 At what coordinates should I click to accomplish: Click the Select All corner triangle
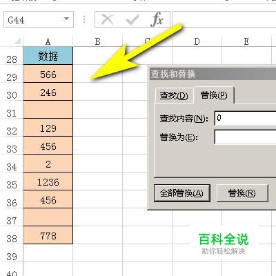pyautogui.click(x=17, y=41)
